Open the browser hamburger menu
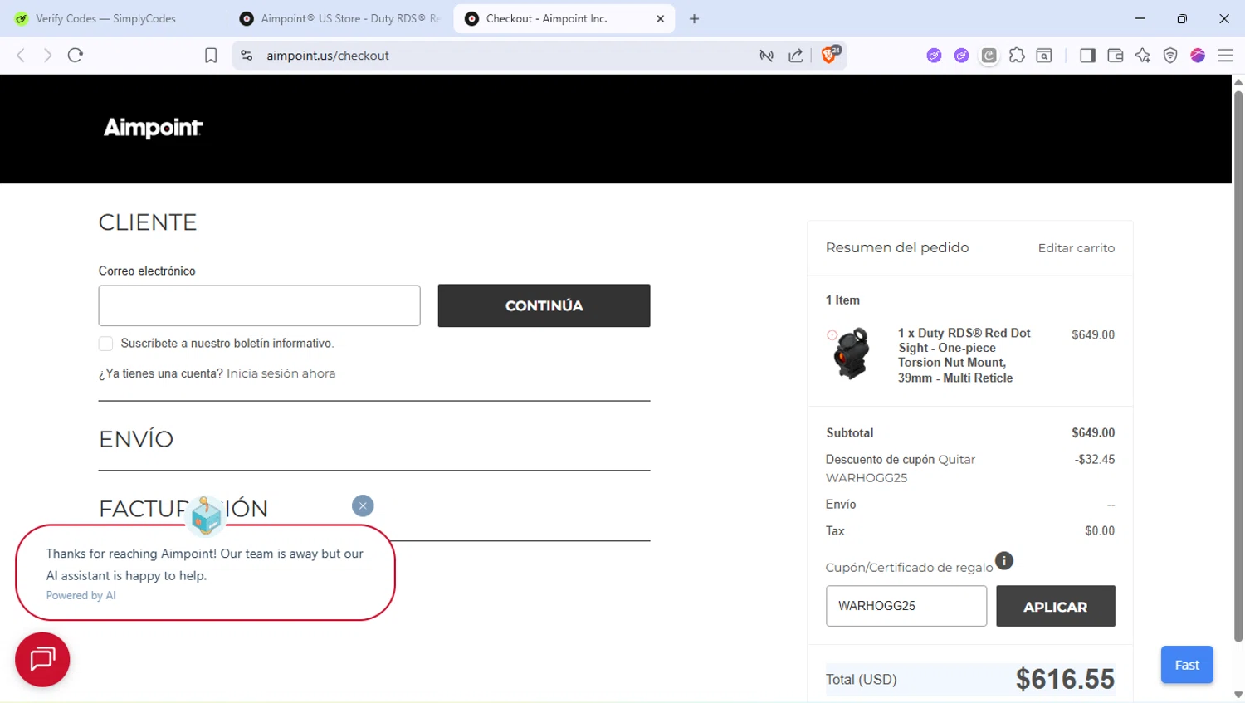Viewport: 1245px width, 703px height. pyautogui.click(x=1225, y=56)
